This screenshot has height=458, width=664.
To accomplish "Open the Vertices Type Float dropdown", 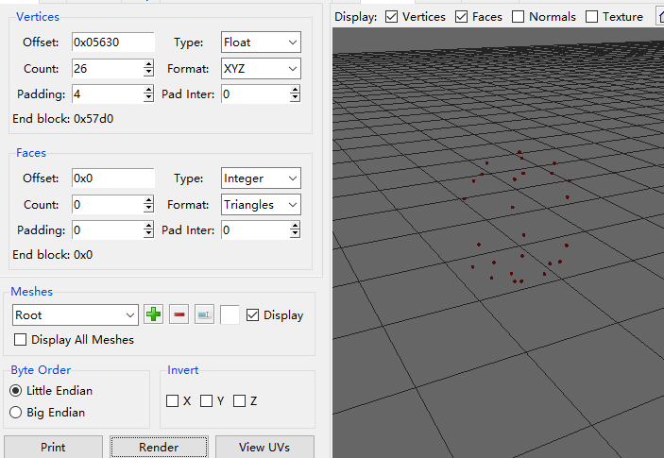I will point(261,42).
